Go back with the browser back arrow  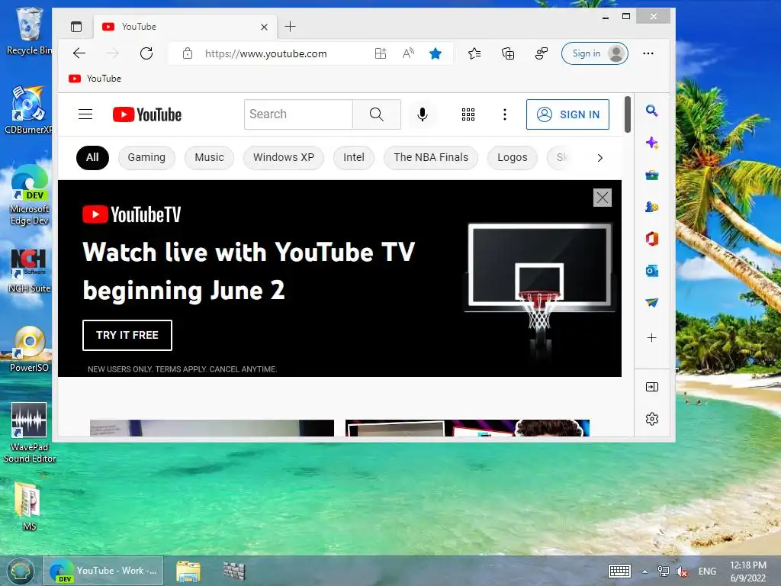click(x=79, y=53)
